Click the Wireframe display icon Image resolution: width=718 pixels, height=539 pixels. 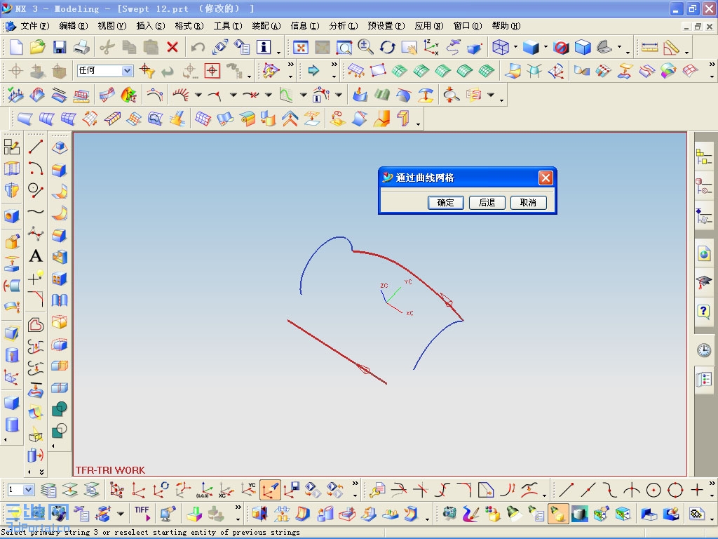(x=500, y=47)
